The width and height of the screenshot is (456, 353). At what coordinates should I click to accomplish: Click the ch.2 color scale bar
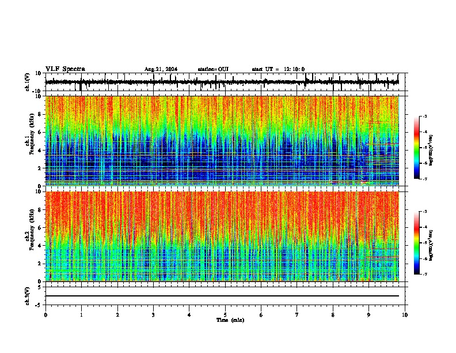tap(417, 243)
